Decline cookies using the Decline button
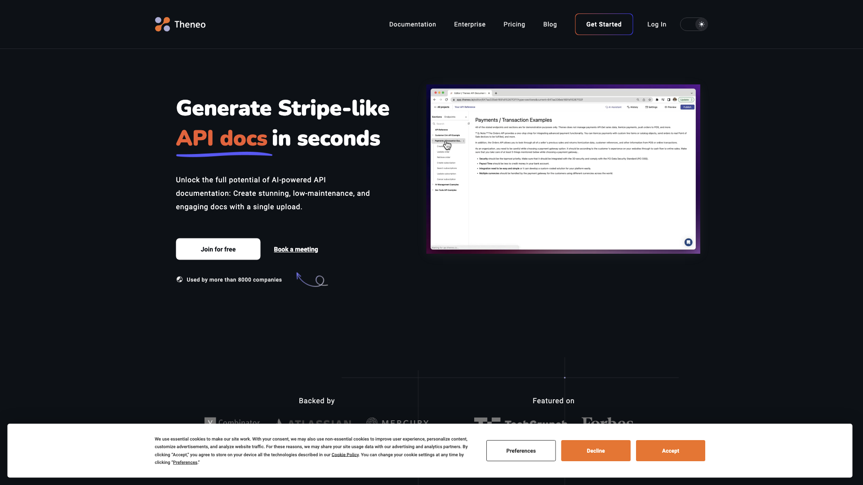 pos(595,451)
